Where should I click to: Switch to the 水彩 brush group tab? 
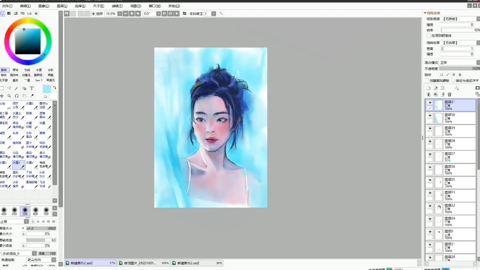point(50,70)
